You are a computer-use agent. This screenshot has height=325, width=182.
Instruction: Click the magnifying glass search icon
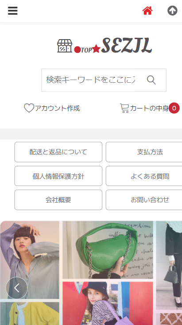point(151,80)
